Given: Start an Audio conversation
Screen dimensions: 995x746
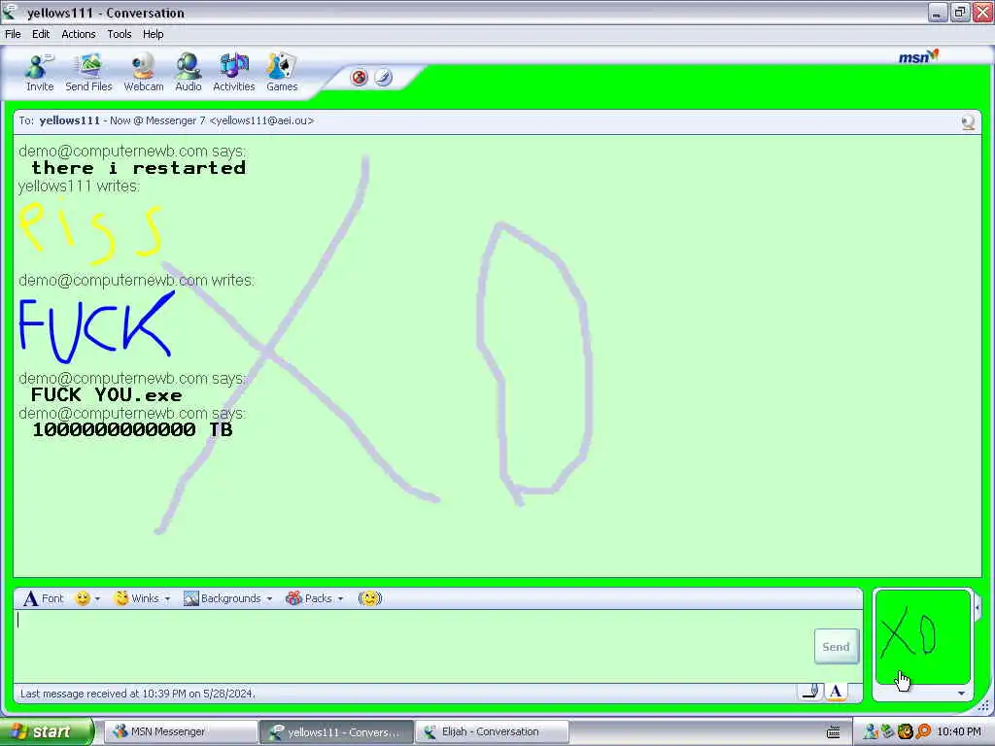Looking at the screenshot, I should [189, 73].
